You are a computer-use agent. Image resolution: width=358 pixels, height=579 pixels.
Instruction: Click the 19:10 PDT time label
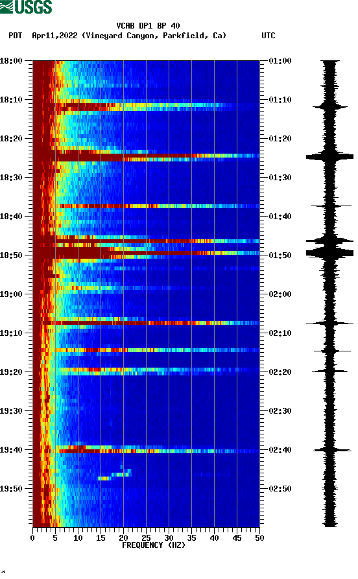[x=11, y=333]
